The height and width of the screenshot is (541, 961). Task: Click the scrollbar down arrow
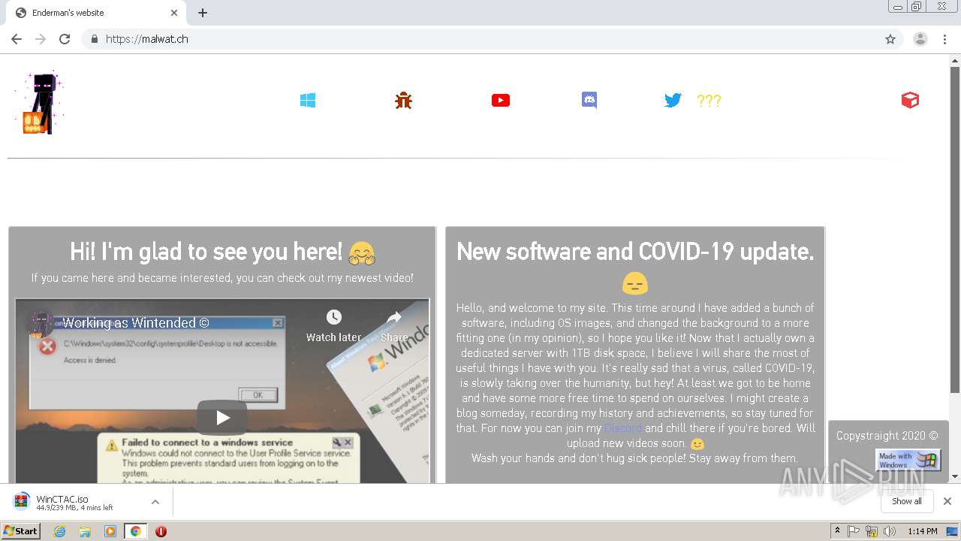pos(955,476)
